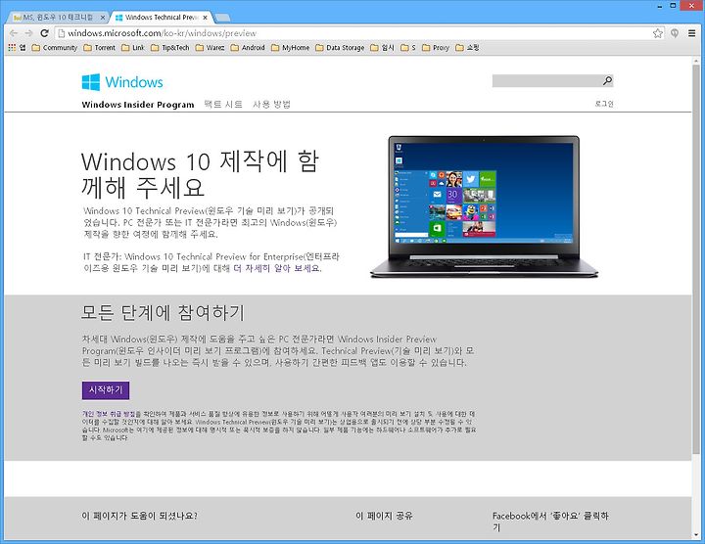Open the 사용 방법 menu item
Image resolution: width=705 pixels, height=544 pixels.
tap(271, 105)
